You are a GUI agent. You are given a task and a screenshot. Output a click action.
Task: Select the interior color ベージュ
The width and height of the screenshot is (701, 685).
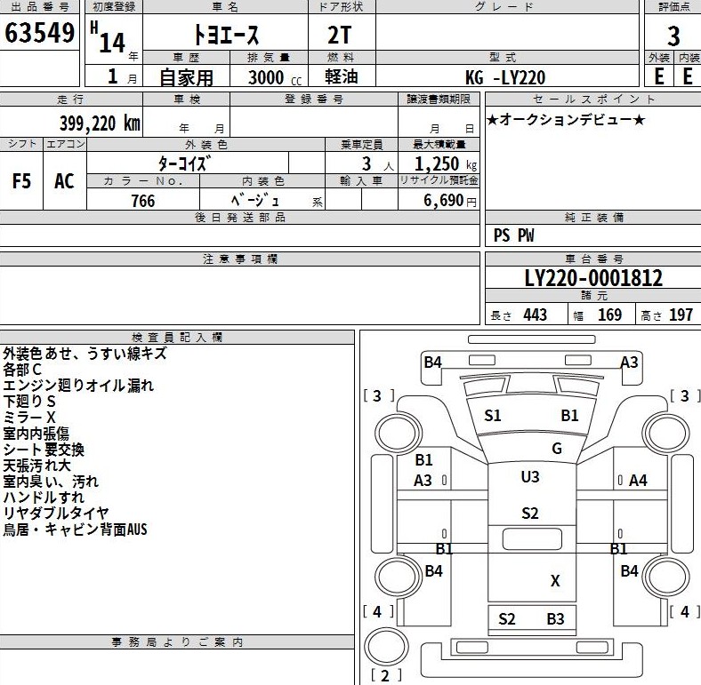coord(255,200)
